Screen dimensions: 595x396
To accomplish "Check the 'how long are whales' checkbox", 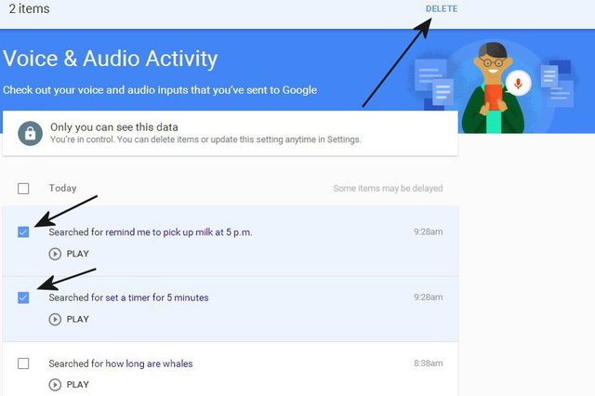I will click(x=23, y=363).
